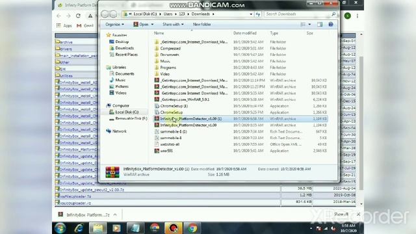The image size is (416, 234).
Task: Expand the address bar history dropdown
Action: (251, 14)
